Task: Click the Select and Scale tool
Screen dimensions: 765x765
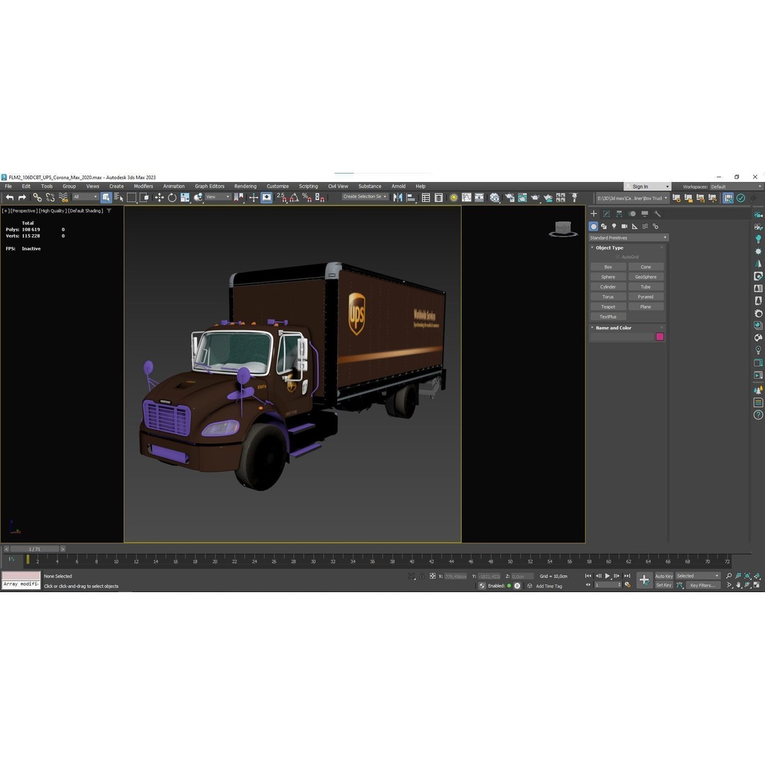Action: coord(185,198)
